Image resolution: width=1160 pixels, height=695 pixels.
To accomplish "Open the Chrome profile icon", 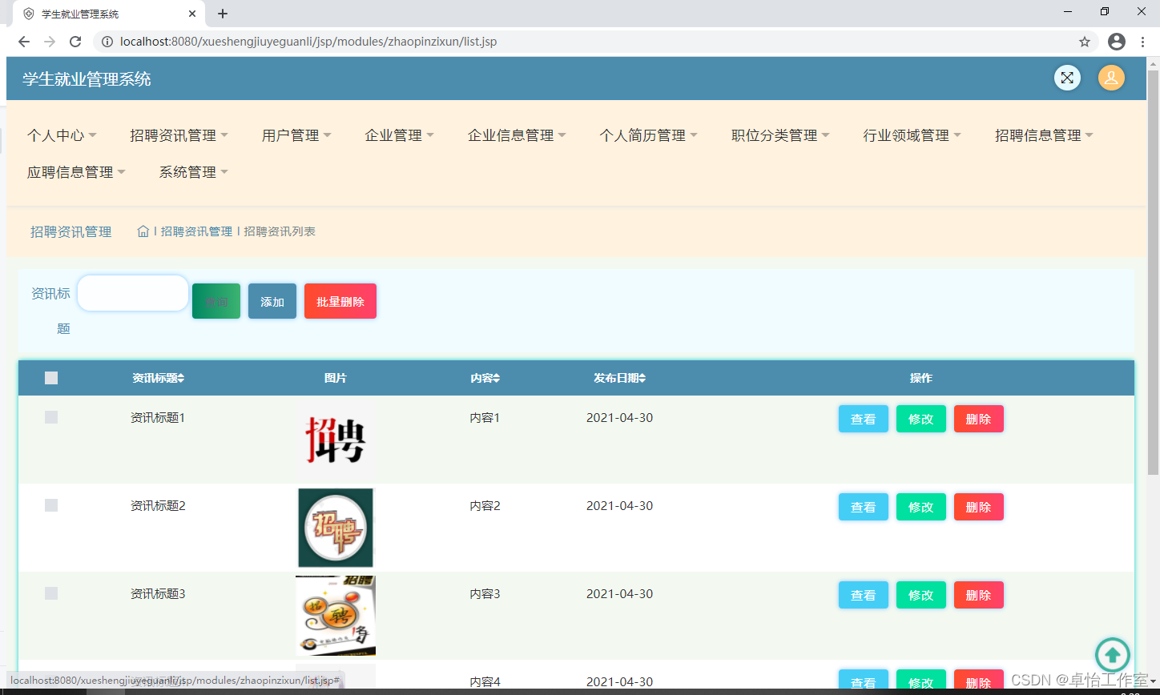I will pos(1117,42).
